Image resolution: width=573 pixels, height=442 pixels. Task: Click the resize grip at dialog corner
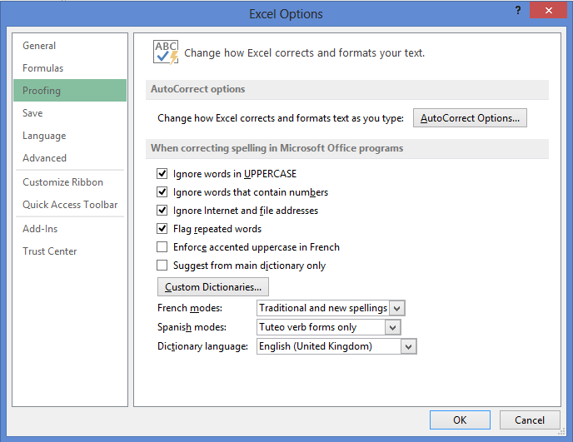pyautogui.click(x=562, y=432)
